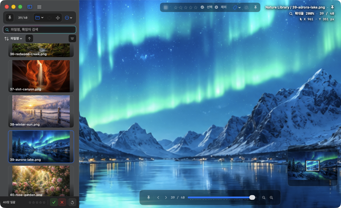Image resolution: width=341 pixels, height=208 pixels.
Task: Select the 37-slot-canyon.png thumbnail
Action: click(x=41, y=76)
